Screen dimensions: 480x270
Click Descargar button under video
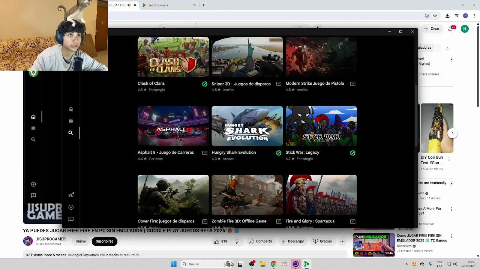tap(293, 241)
